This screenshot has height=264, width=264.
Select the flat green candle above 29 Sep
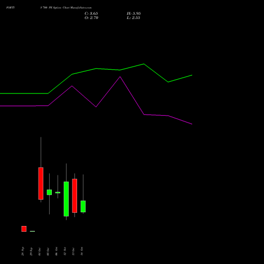click(32, 231)
